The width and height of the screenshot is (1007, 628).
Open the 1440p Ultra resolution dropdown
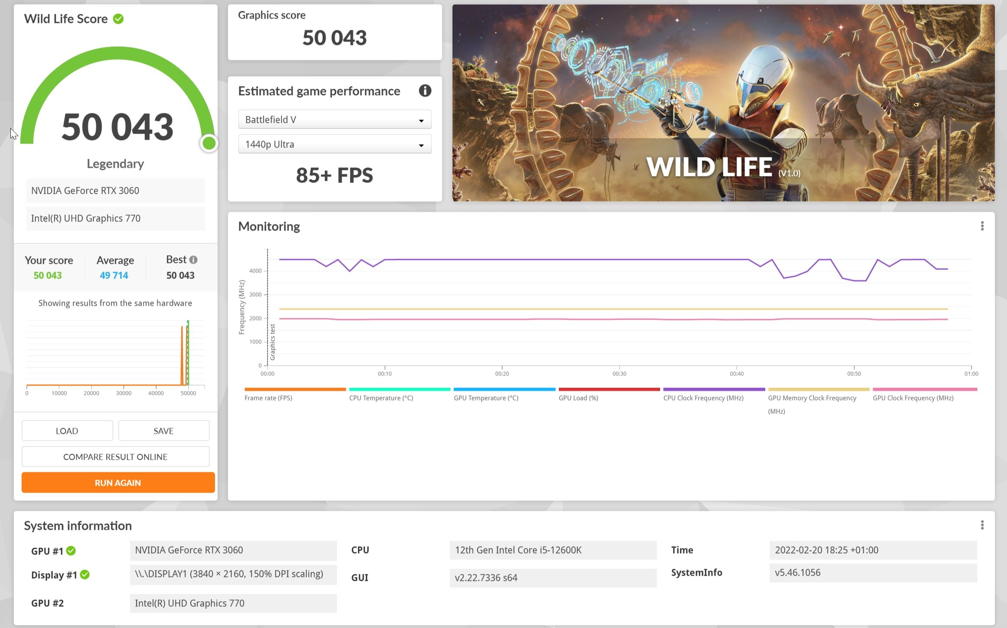click(x=334, y=144)
